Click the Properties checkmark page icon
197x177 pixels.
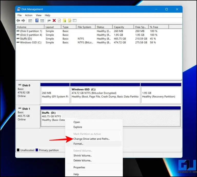tap(59, 21)
